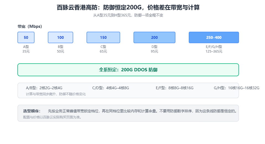Image resolution: width=265 pixels, height=144 pixels.
Task: Click the 选型顺序 bold label
Action: [32, 111]
